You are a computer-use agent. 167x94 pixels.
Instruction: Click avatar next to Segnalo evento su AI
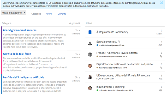(x=90, y=43)
